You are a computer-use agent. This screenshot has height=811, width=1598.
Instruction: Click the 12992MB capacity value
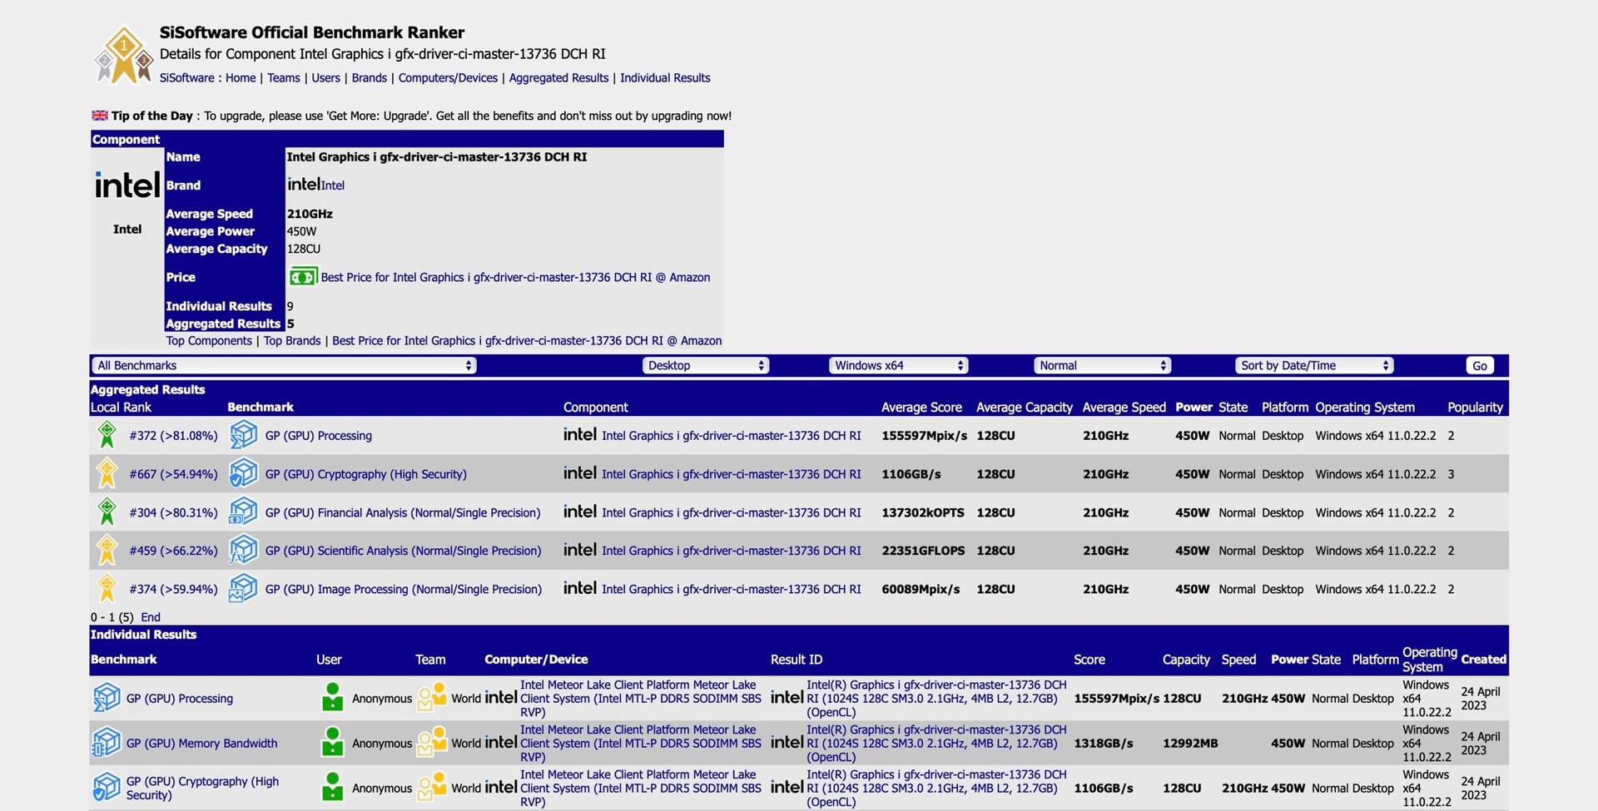(1190, 743)
